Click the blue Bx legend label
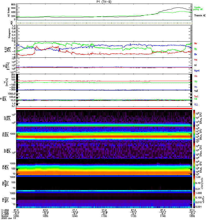Image resolution: width=208 pixels, height=222 pixels. [x=196, y=54]
